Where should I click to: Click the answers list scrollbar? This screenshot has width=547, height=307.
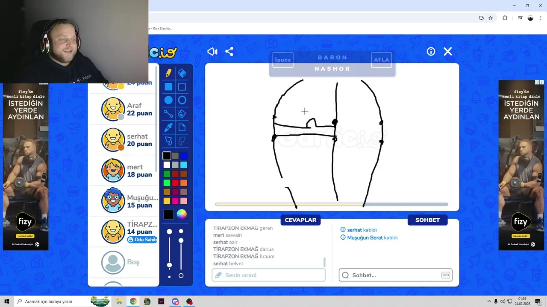[324, 262]
